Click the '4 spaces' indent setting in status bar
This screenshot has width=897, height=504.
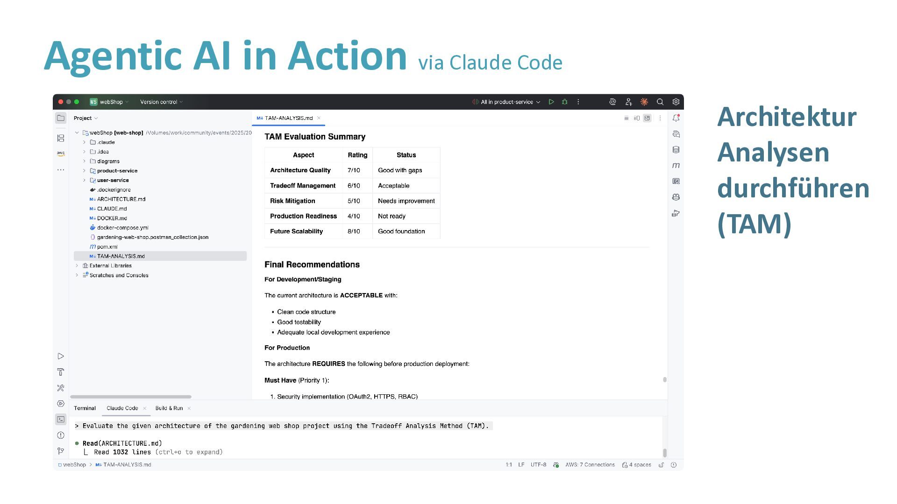pos(639,465)
